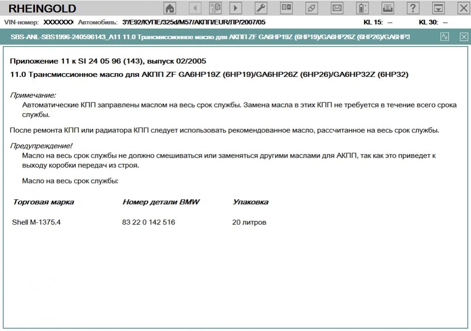This screenshot has width=471, height=331.
Task: Open help with question mark icon
Action: tap(413, 8)
